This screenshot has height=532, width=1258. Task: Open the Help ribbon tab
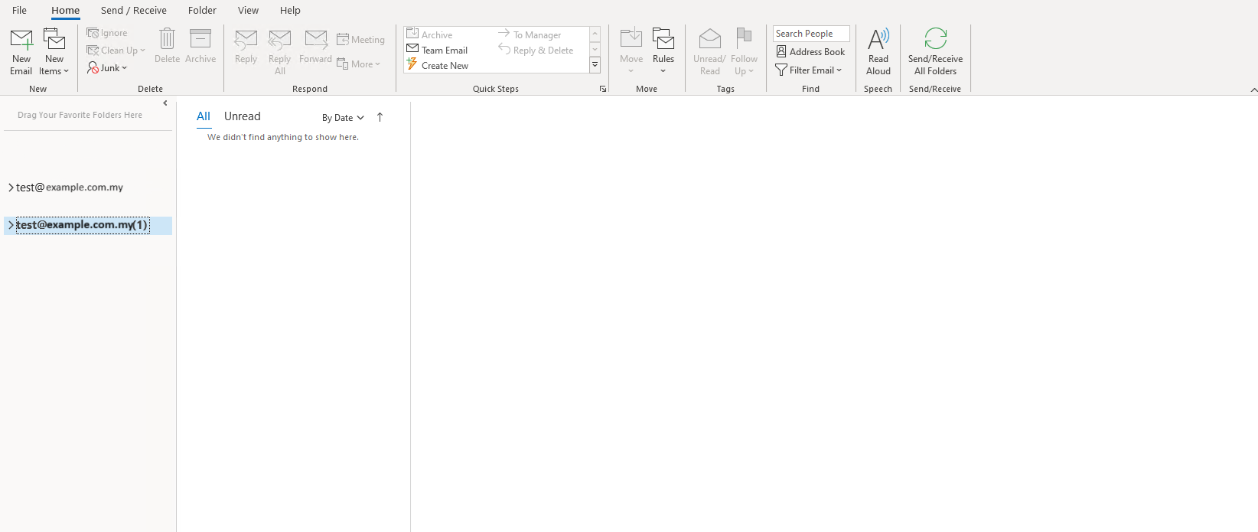click(x=290, y=10)
